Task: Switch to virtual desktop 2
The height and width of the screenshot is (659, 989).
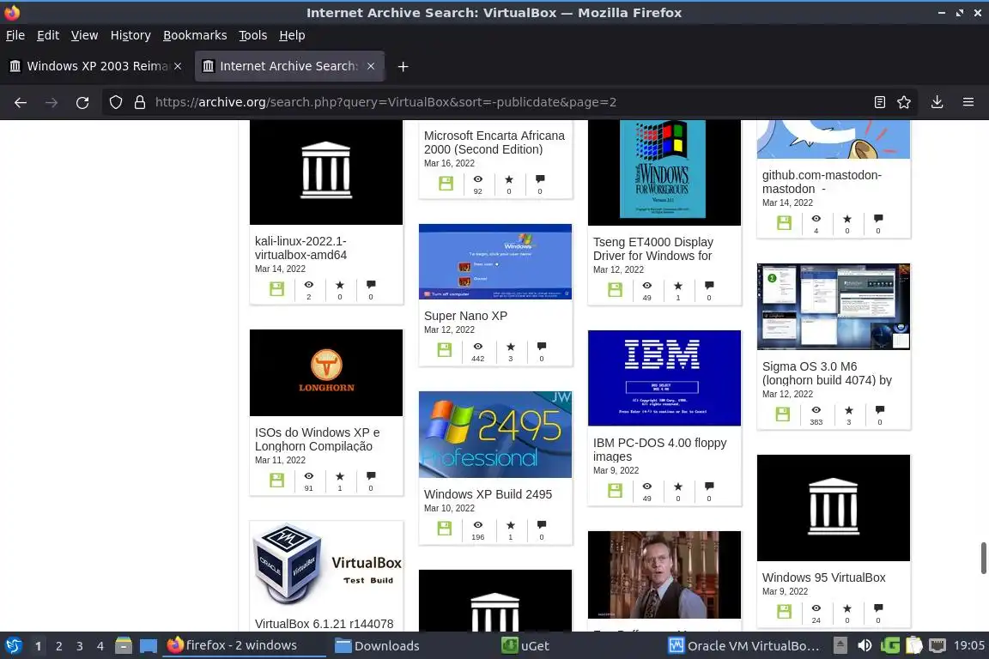Action: [58, 646]
